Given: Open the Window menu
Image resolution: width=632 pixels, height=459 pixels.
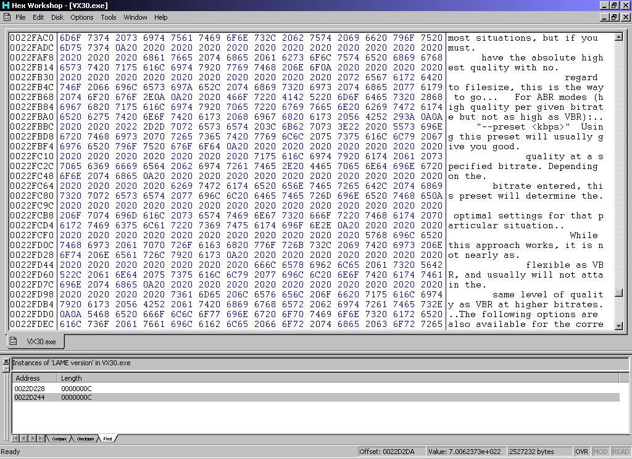Looking at the screenshot, I should pos(135,17).
